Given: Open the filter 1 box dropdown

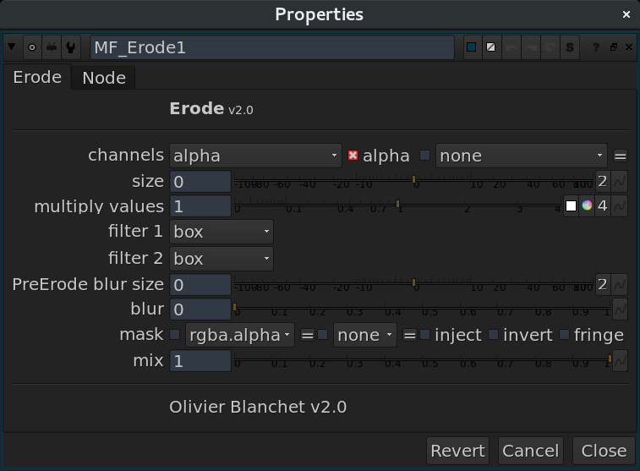Looking at the screenshot, I should [x=222, y=232].
